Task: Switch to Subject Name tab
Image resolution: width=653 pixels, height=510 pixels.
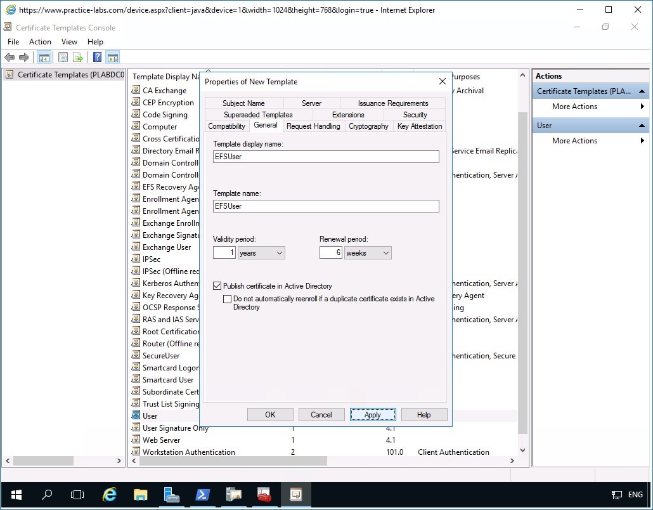Action: tap(243, 103)
